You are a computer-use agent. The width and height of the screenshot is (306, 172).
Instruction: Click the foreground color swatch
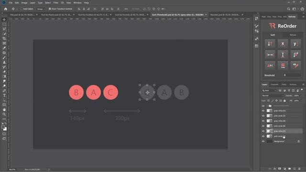3,127
